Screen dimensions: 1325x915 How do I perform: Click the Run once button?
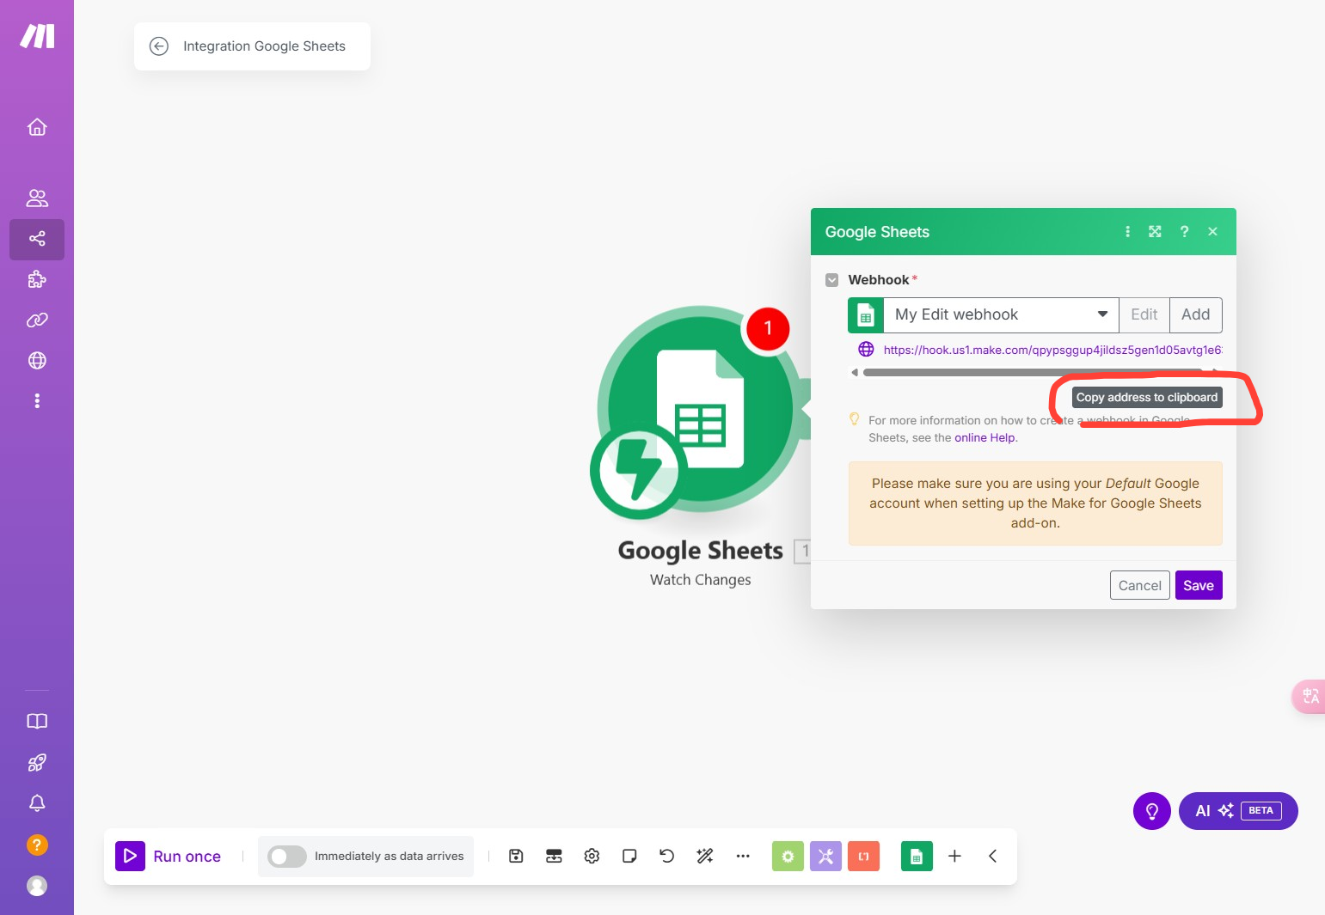click(x=169, y=856)
